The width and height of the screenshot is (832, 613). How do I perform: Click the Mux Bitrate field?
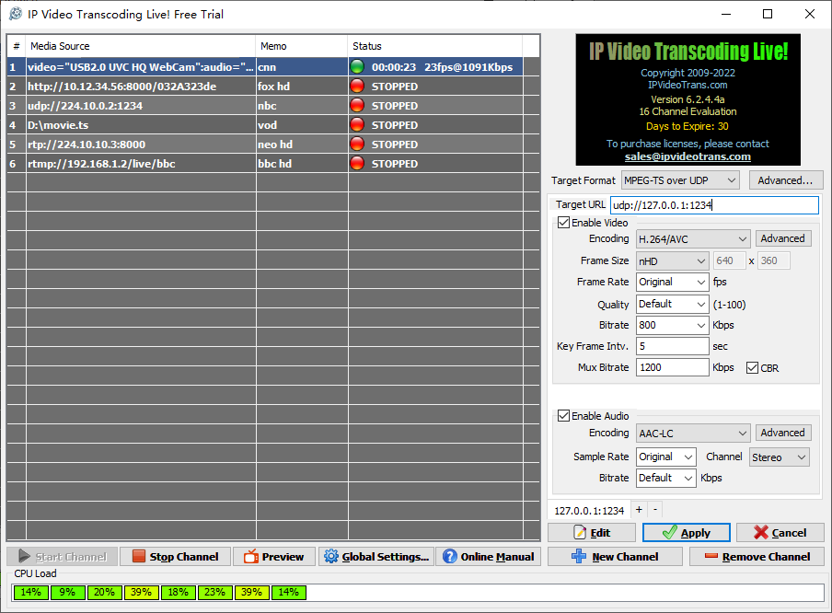click(672, 367)
